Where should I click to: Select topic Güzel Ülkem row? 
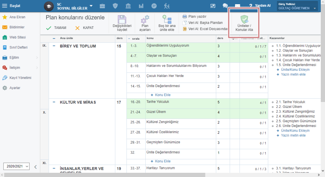[x=197, y=114]
